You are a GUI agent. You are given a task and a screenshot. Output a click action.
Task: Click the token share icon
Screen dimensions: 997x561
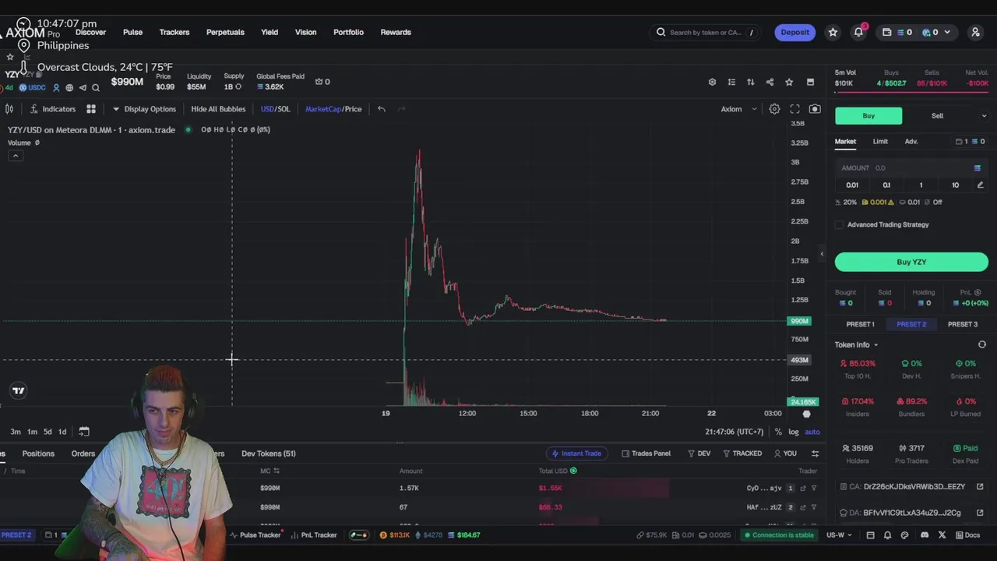click(x=770, y=82)
